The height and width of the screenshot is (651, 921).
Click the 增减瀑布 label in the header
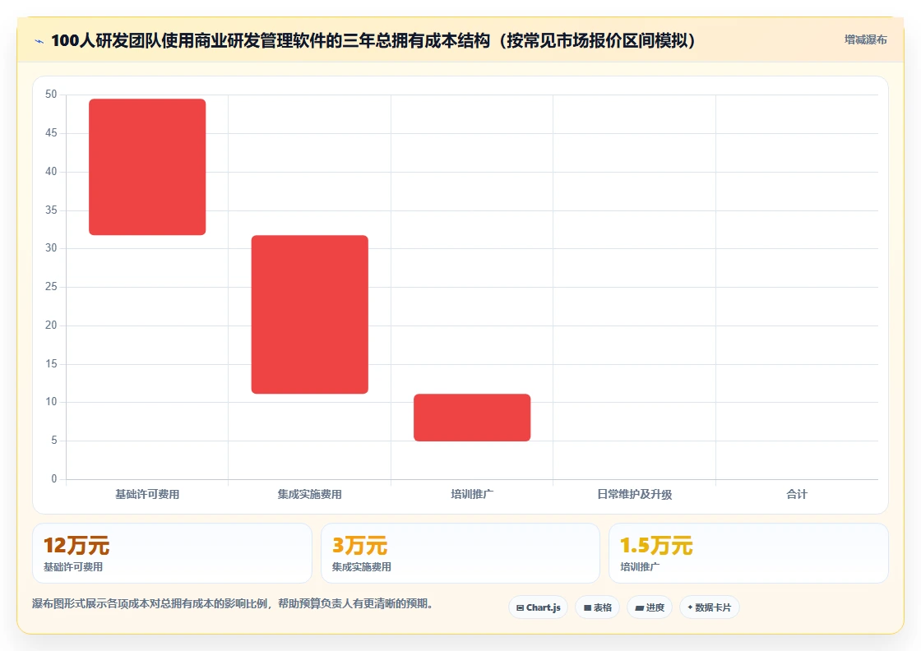(x=865, y=40)
